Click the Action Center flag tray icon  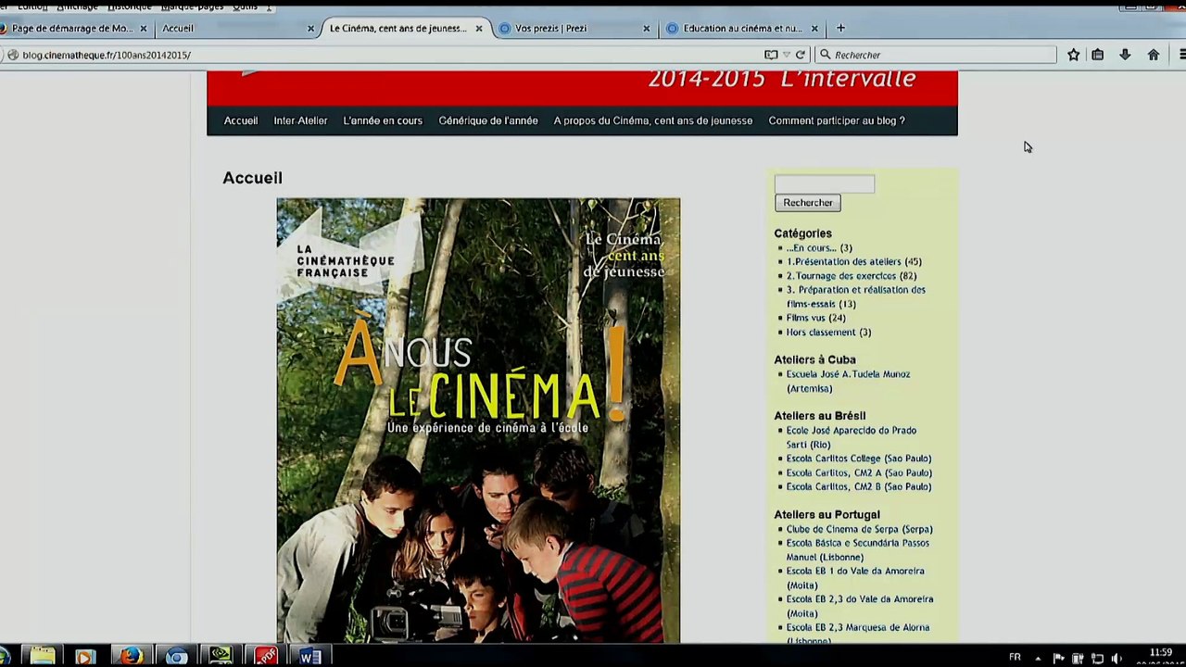tap(1058, 658)
